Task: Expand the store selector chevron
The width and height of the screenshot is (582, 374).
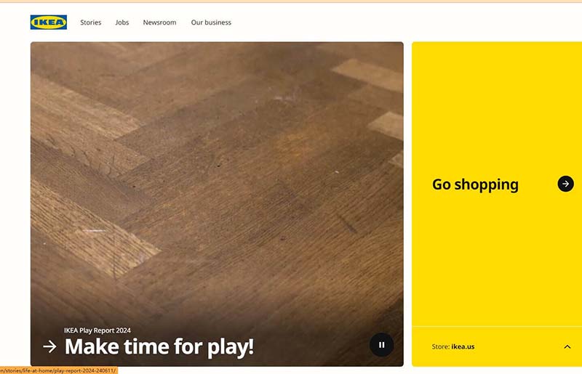Action: (567, 347)
